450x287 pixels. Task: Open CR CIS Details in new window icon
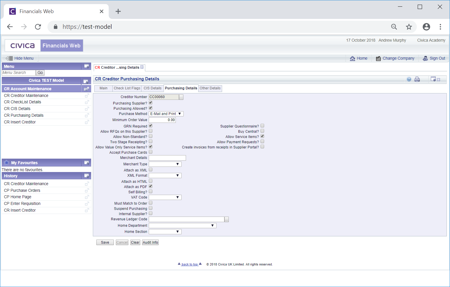(87, 109)
